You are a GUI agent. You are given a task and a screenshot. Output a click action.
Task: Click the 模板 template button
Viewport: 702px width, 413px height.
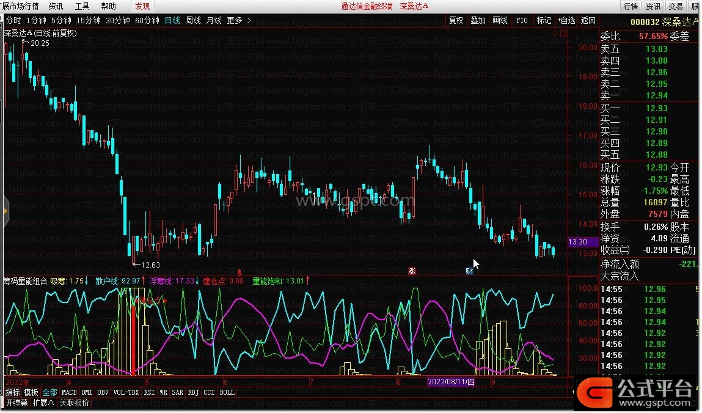31,392
